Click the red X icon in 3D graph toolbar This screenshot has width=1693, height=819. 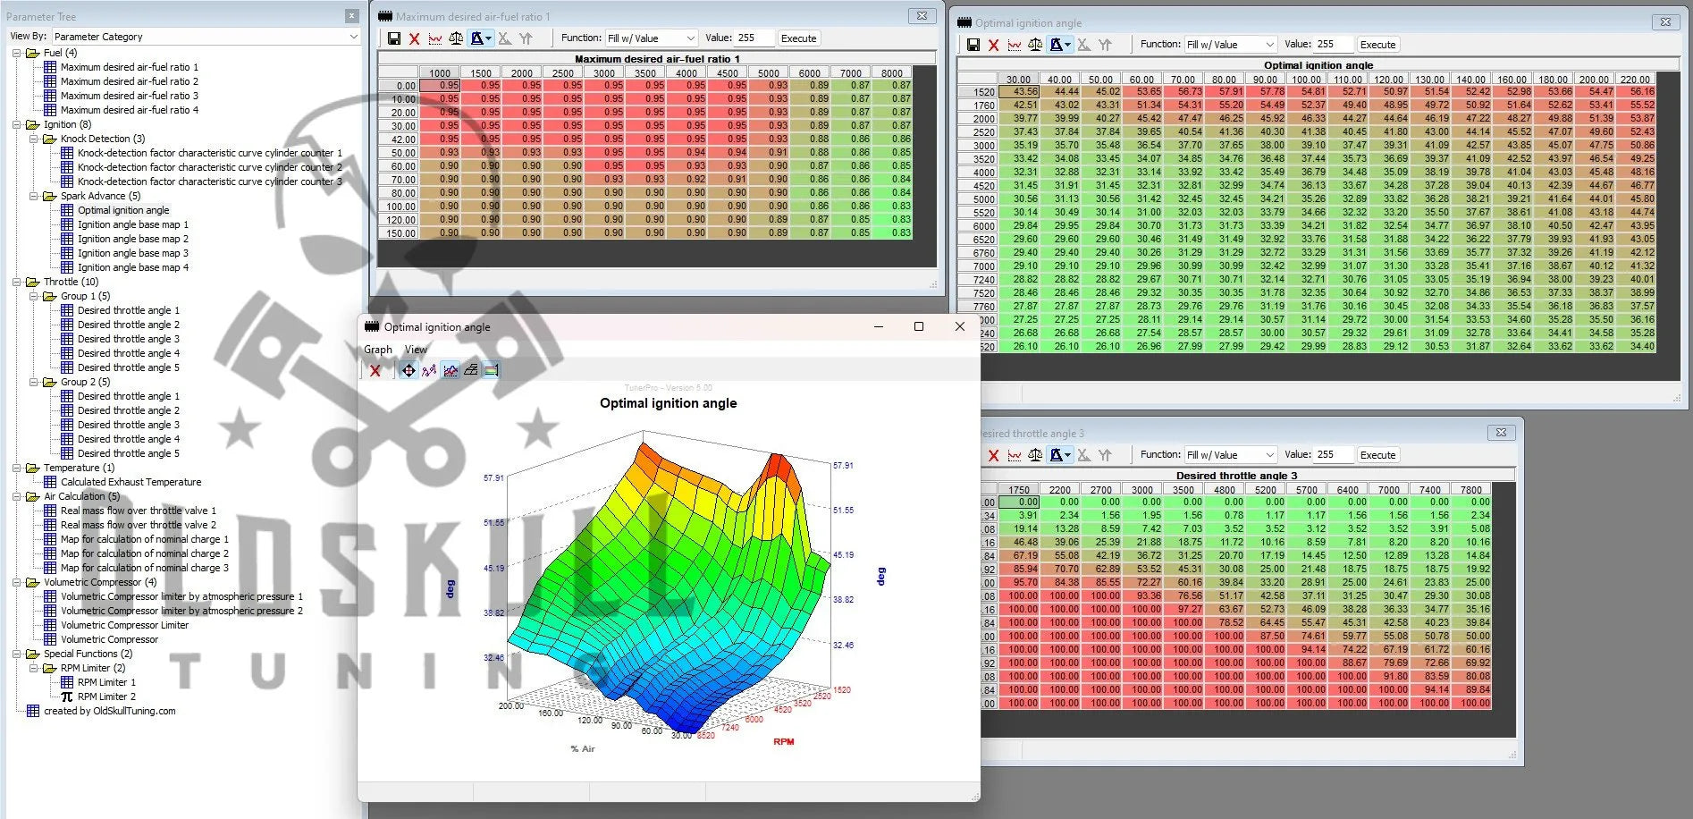pyautogui.click(x=375, y=370)
